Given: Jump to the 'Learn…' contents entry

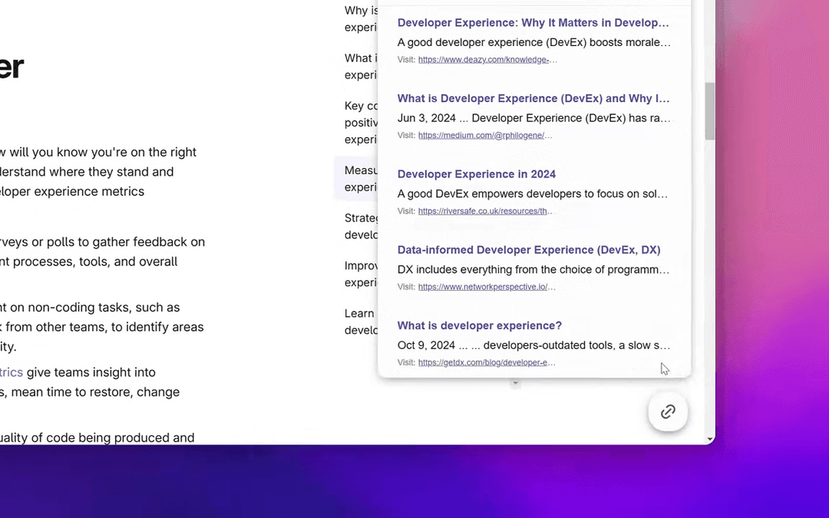Looking at the screenshot, I should pyautogui.click(x=359, y=322).
